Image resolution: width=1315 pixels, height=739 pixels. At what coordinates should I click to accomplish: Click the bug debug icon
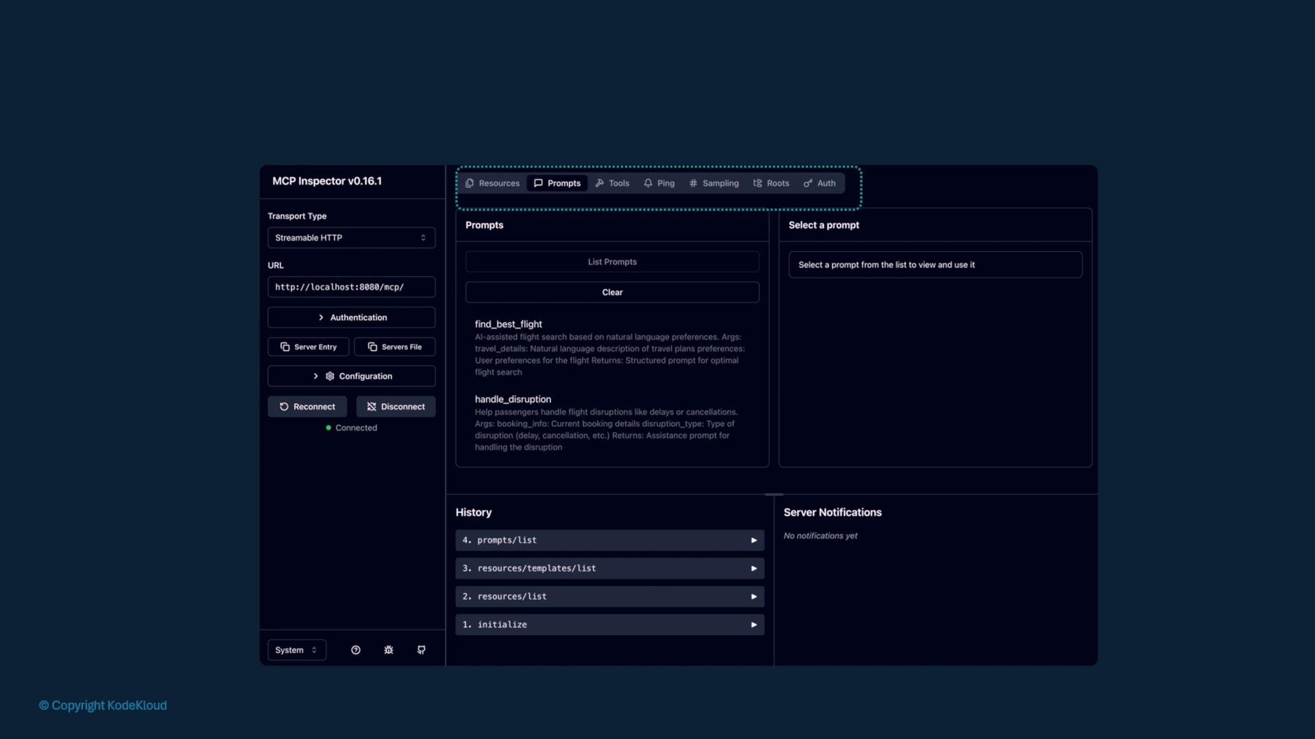pos(388,650)
